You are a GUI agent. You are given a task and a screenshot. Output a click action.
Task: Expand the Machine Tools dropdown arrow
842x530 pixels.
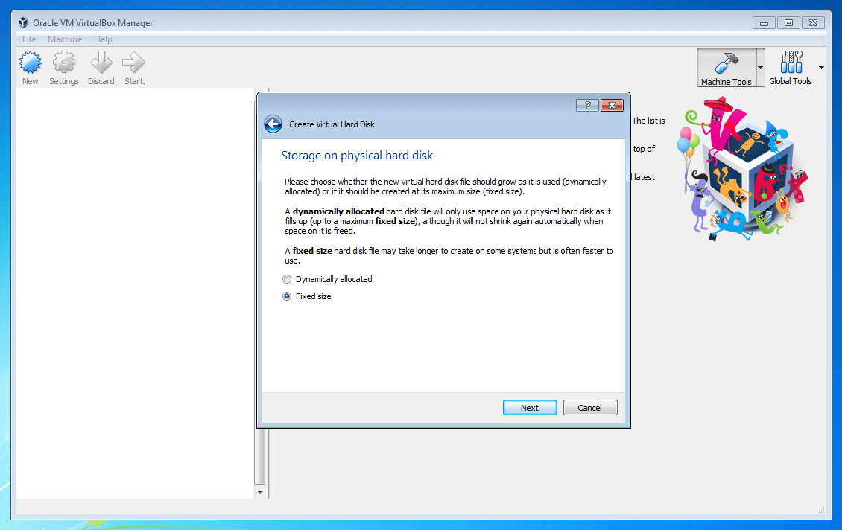pos(760,68)
